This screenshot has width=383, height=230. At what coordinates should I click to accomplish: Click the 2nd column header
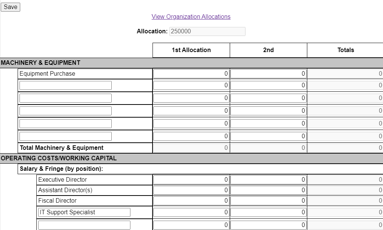click(268, 50)
